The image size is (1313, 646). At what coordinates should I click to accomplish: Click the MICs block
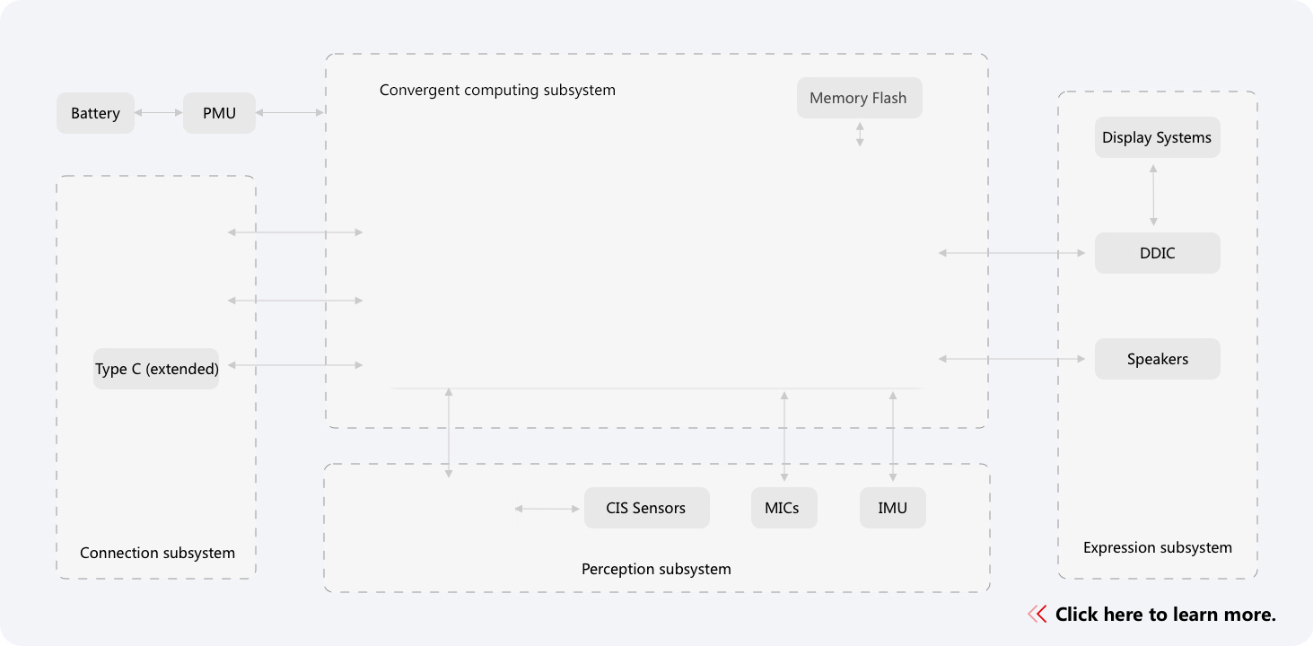(x=784, y=508)
